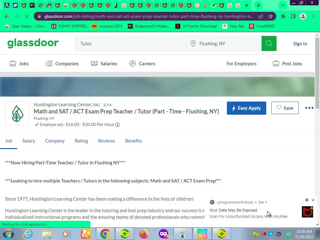
Task: Click the Huntington Learning Center leaf logo
Action: (x=17, y=113)
